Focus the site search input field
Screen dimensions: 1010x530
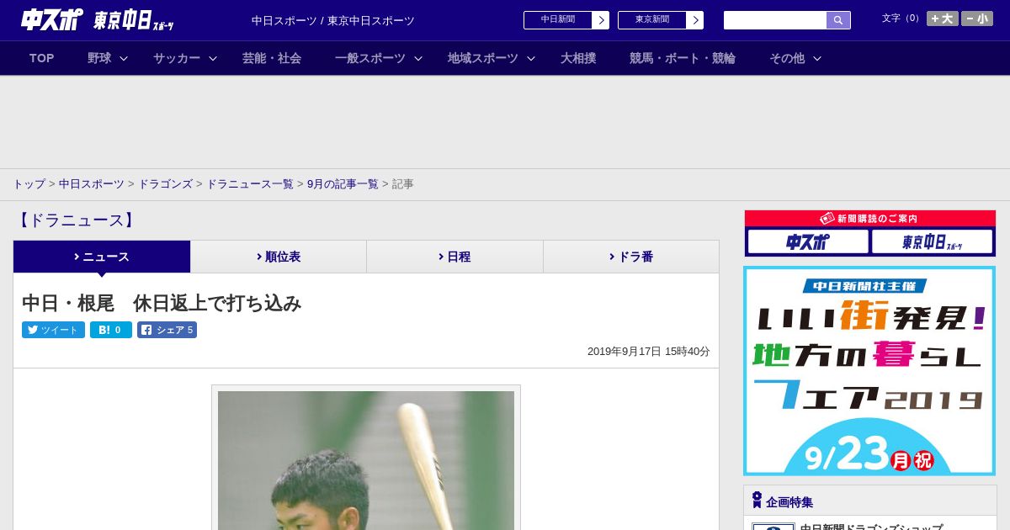(x=775, y=20)
